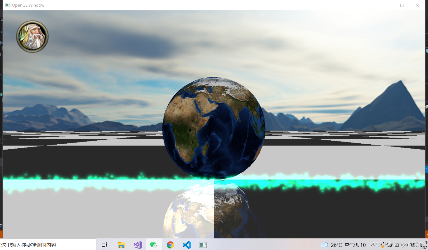The height and width of the screenshot is (250, 428).
Task: Maximize the OpenGL Window
Action: pos(402,5)
